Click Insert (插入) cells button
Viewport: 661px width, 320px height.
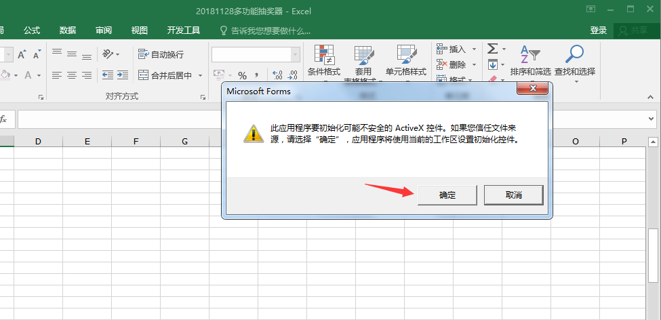(451, 49)
